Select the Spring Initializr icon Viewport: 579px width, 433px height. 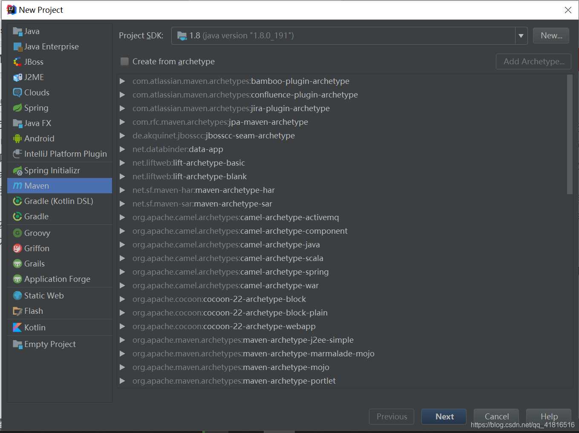click(x=17, y=170)
